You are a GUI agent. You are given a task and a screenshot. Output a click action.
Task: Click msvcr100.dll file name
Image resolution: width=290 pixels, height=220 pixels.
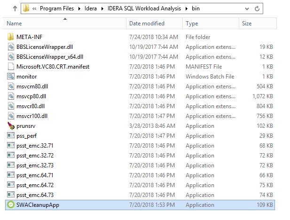click(32, 116)
